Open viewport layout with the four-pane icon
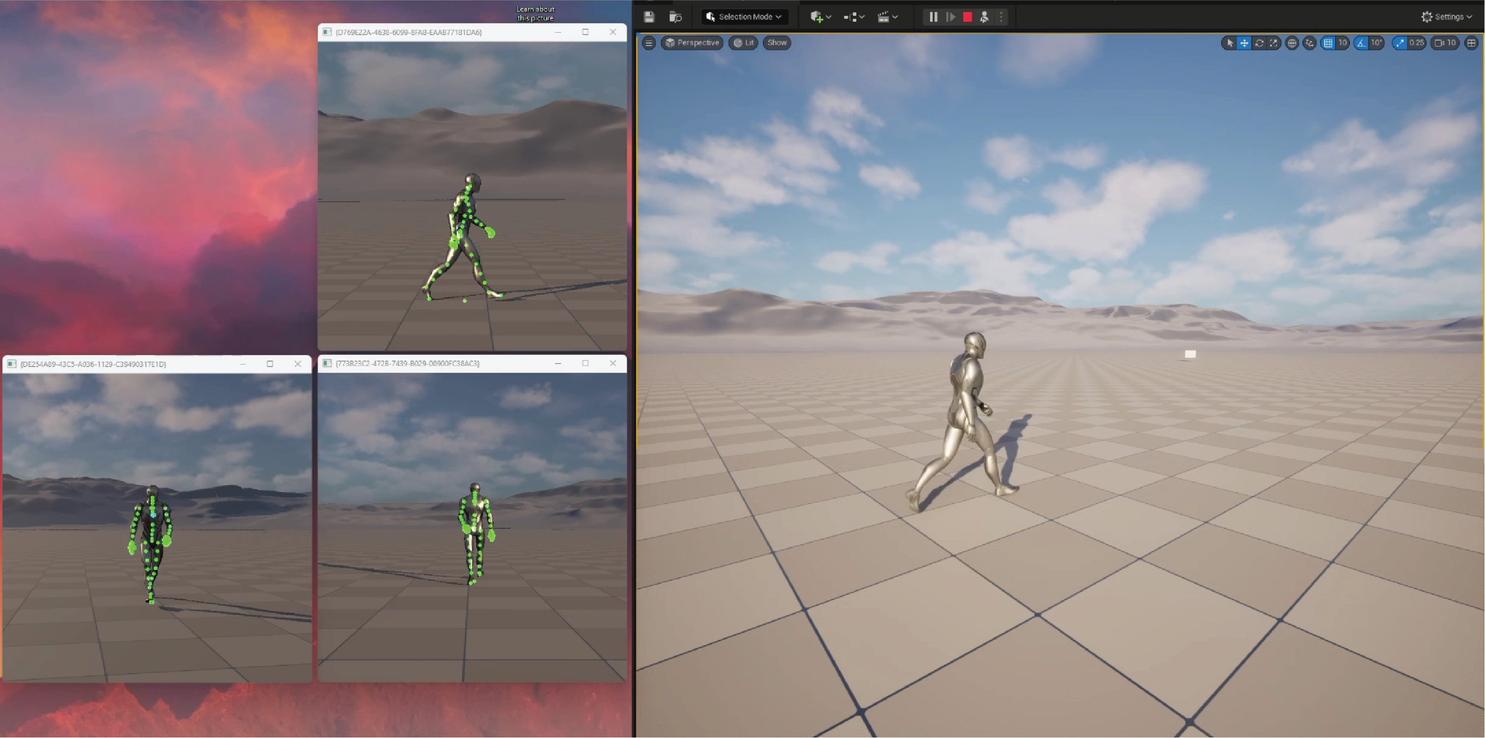1485x738 pixels. 1471,43
